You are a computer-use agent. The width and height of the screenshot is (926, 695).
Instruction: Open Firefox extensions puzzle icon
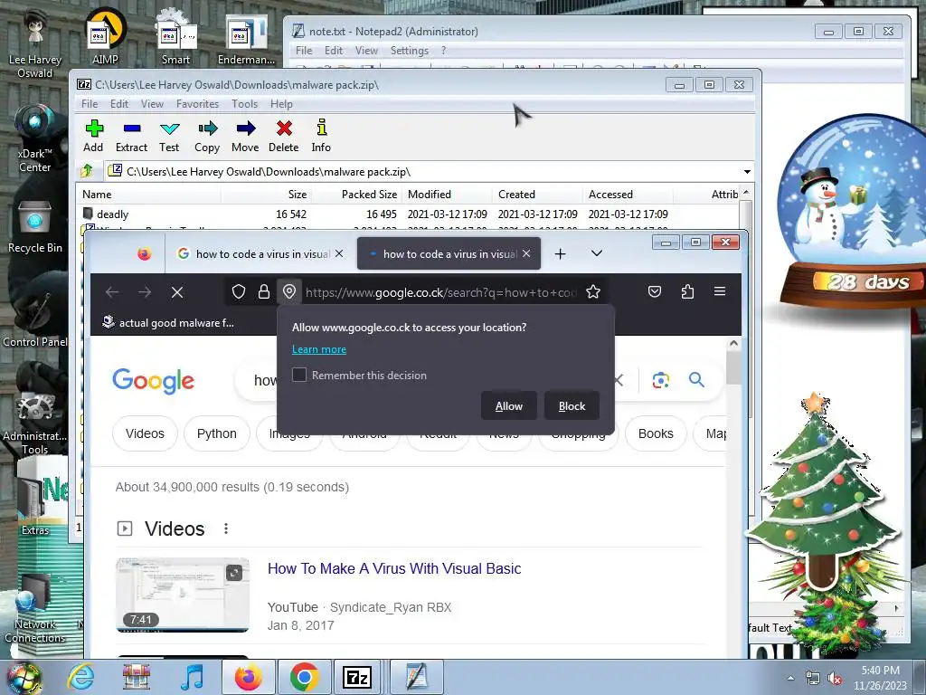coord(687,292)
